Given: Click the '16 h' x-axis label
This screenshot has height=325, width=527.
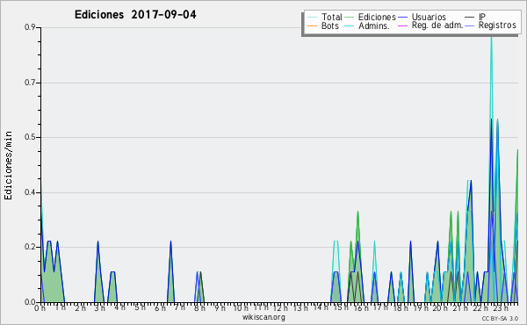Looking at the screenshot, I should pyautogui.click(x=360, y=308).
